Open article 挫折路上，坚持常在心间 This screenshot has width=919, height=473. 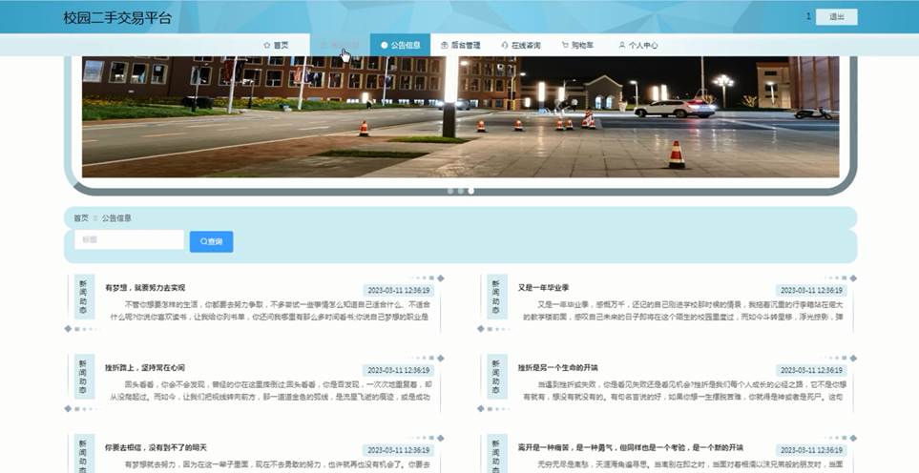(145, 368)
